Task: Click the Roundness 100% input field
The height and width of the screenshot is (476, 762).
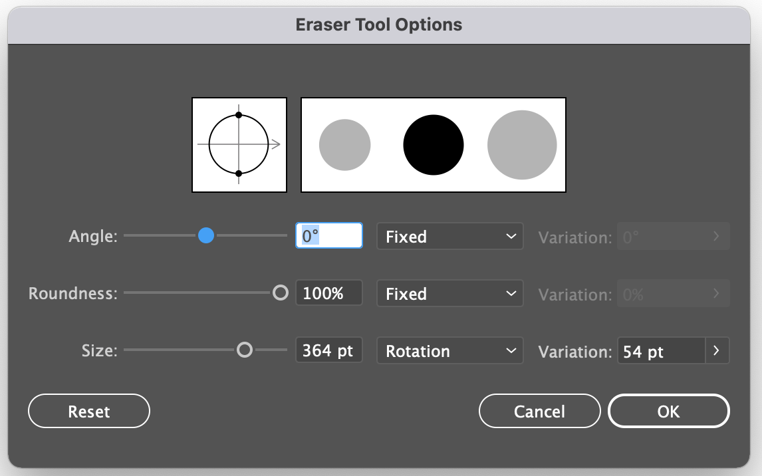Action: click(x=329, y=293)
